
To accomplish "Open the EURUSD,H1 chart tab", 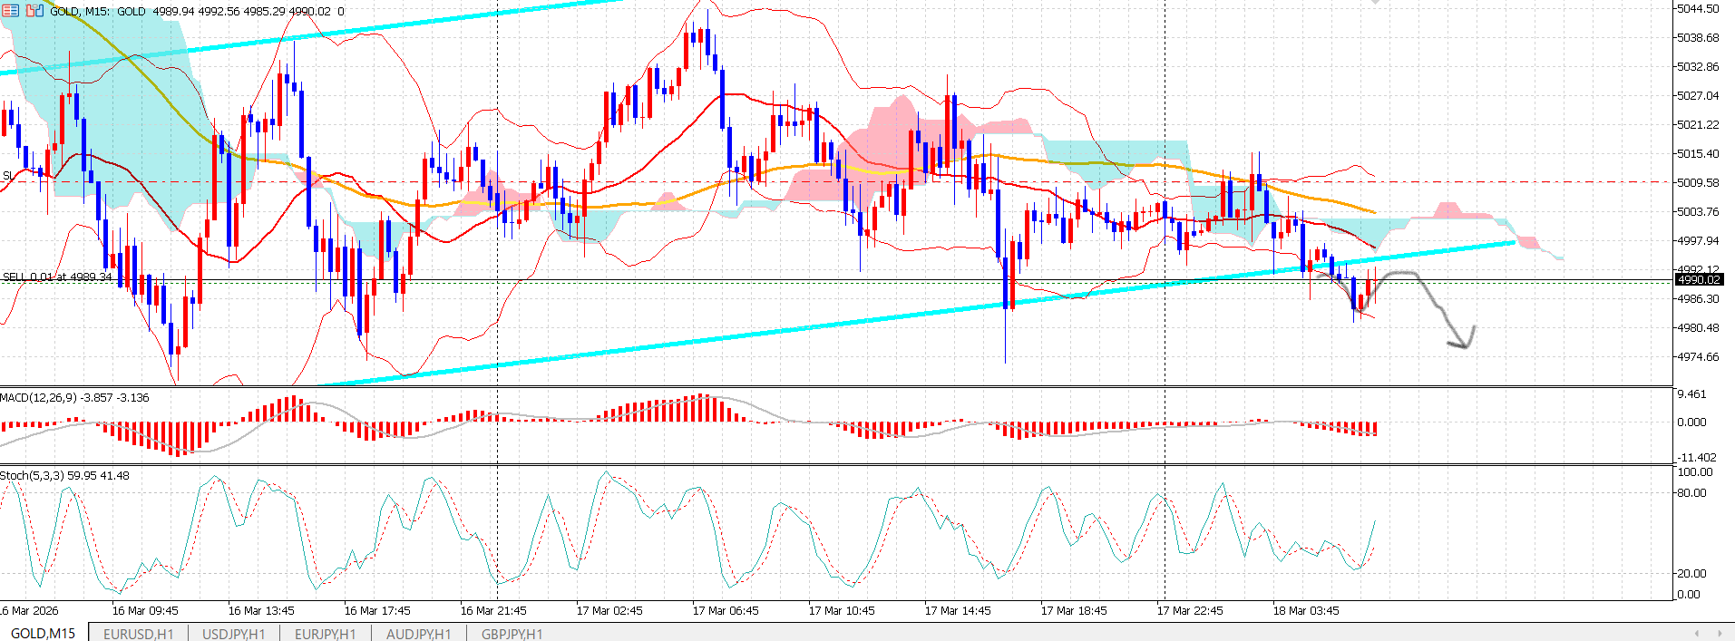I will pos(138,634).
